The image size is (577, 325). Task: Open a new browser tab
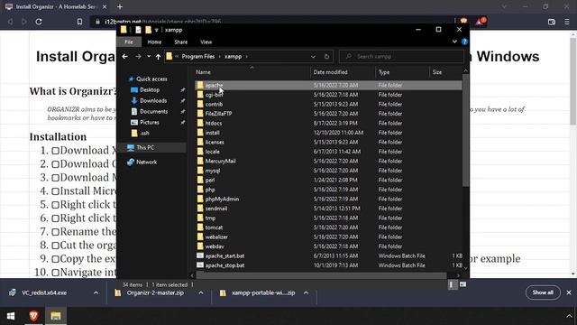coord(120,6)
